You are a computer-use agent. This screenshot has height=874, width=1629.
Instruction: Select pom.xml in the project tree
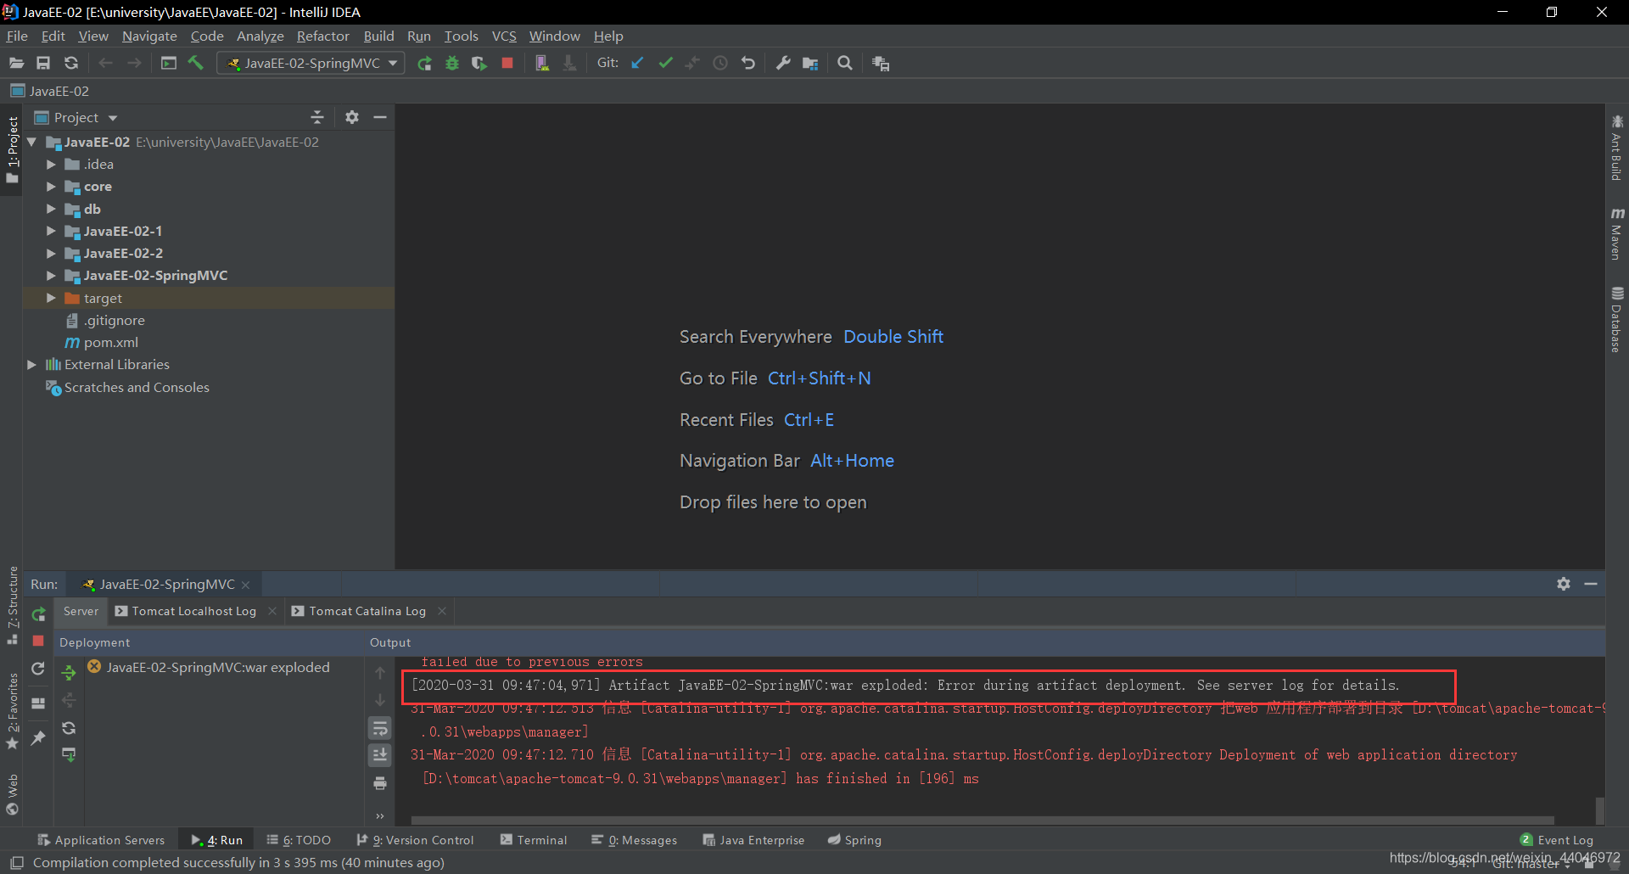(x=111, y=342)
